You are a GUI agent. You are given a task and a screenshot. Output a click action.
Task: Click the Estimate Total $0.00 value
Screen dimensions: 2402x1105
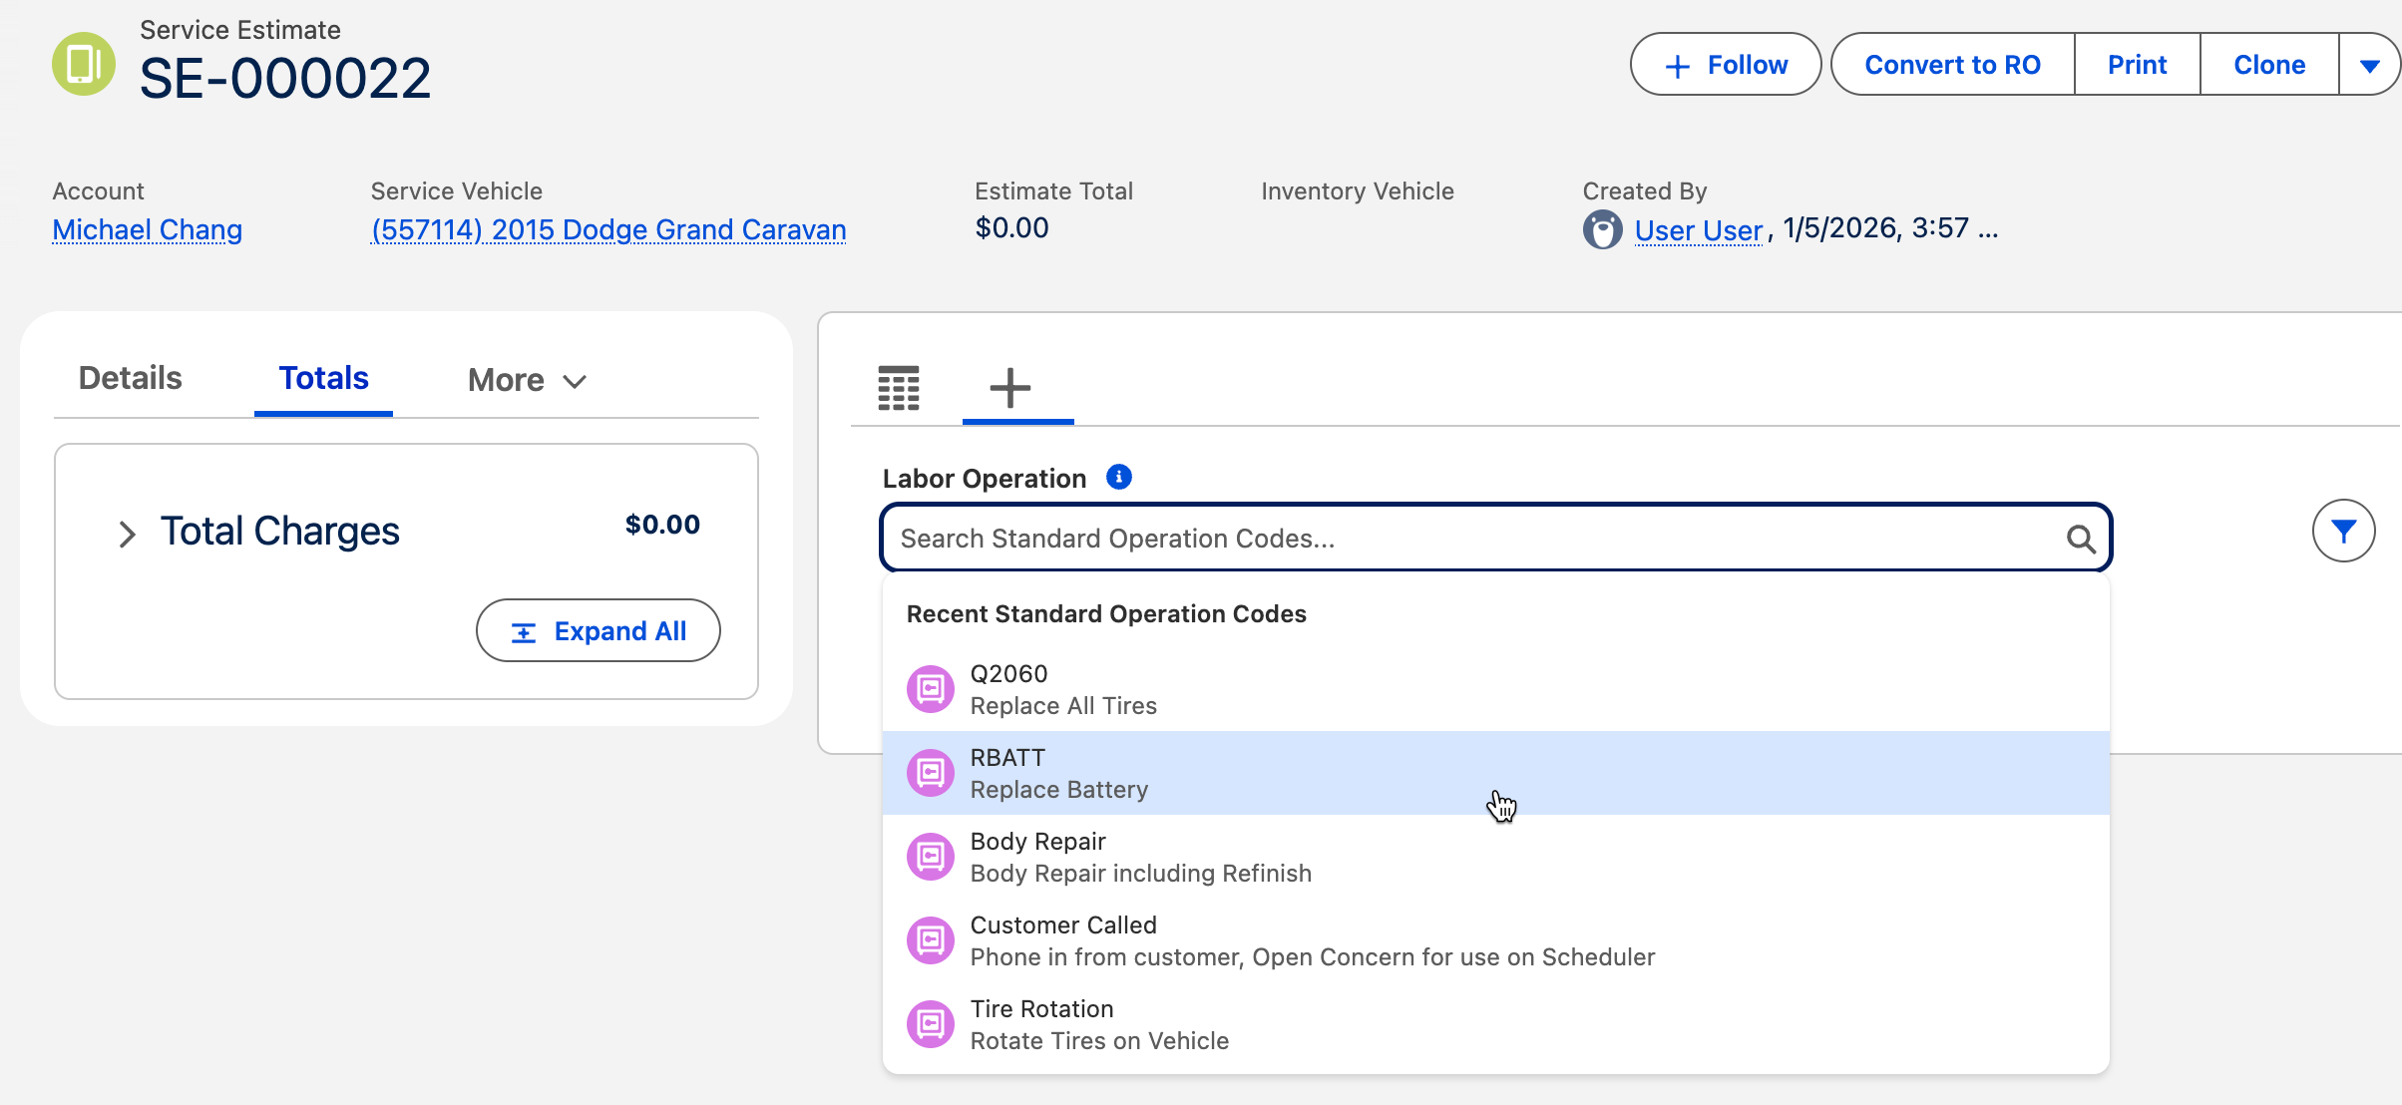click(1011, 228)
